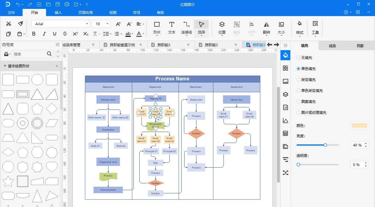The height and width of the screenshot is (207, 375).
Task: Choose the Gradient Fill radio button
Action: 299,80
